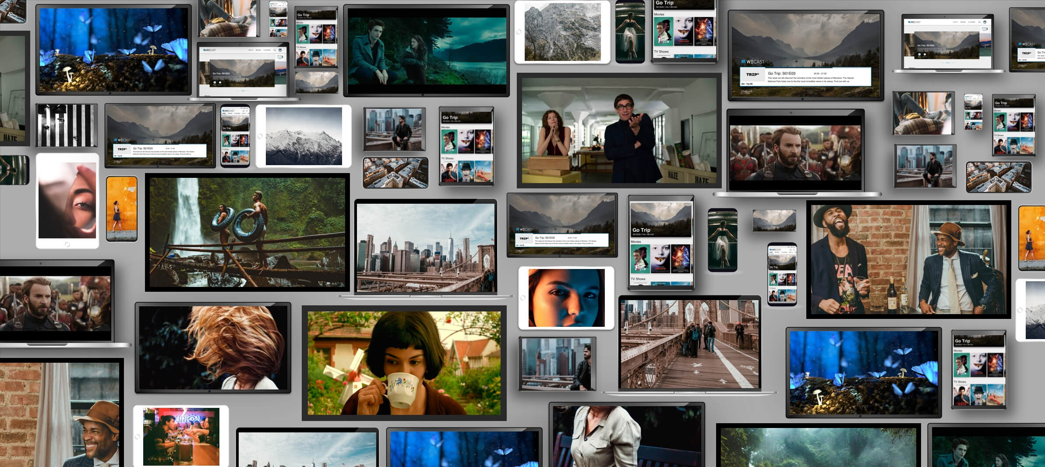Open the profile avatar on the laptop beside the largest WECAST TV

pos(985,22)
